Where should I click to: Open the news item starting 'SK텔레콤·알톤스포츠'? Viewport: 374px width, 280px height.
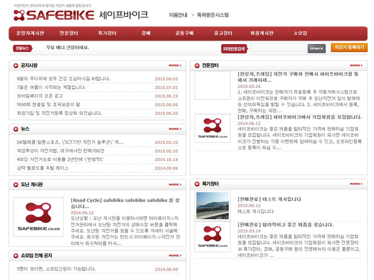click(x=70, y=142)
